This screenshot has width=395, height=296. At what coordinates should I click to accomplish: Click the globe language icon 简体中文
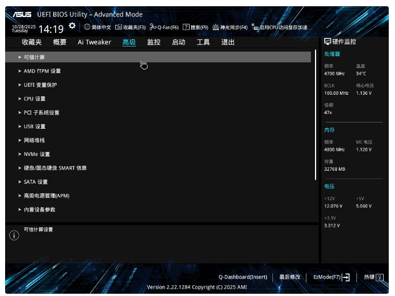87,27
